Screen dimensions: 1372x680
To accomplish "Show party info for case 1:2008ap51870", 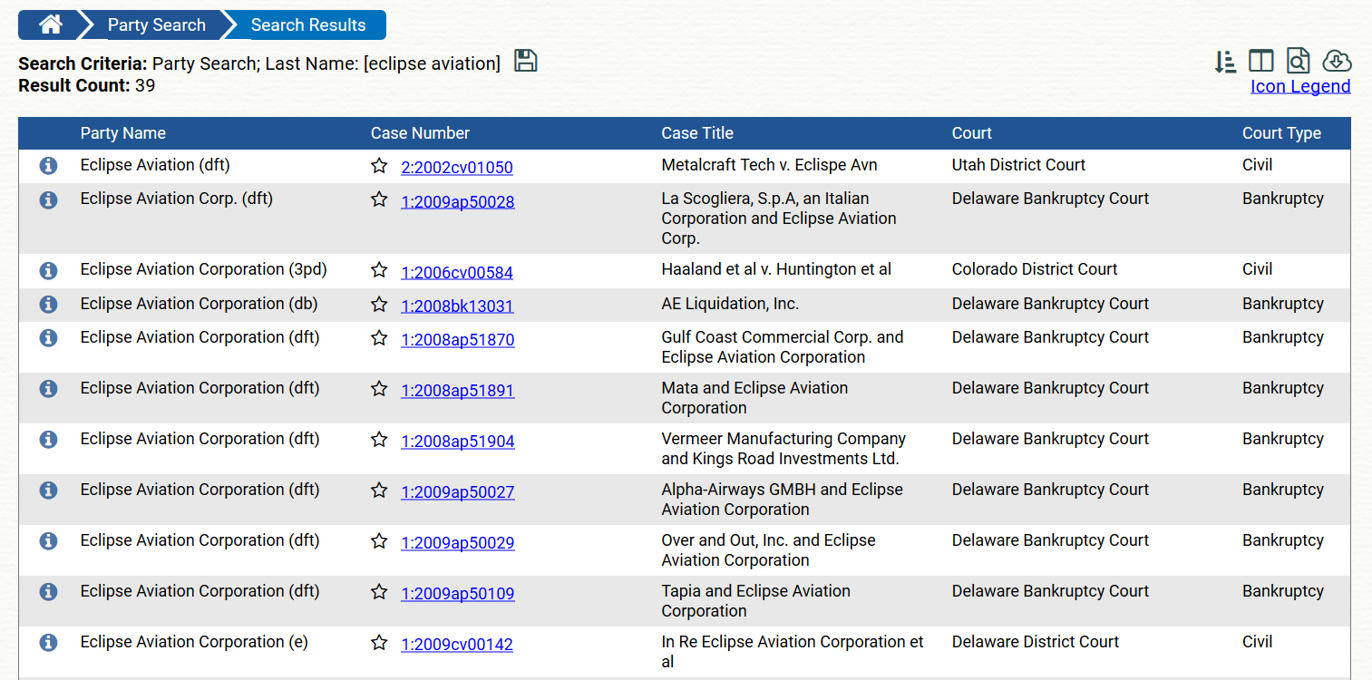I will click(49, 338).
